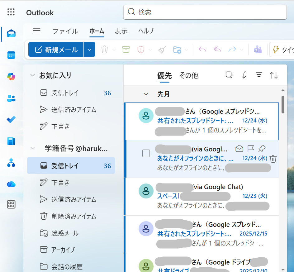Collapse the お気に入り section
The image size is (294, 272).
[x=32, y=75]
